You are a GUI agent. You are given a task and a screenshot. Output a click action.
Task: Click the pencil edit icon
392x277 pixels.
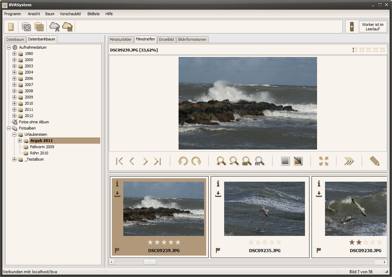(x=374, y=161)
